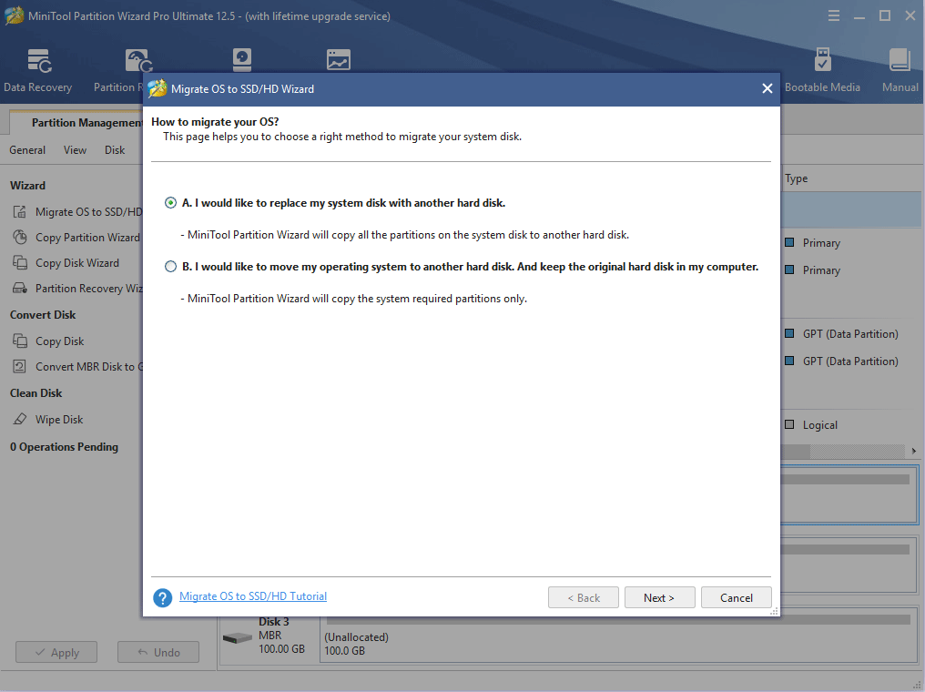Screen dimensions: 925x692
Task: Open the Data Recovery tool
Action: pos(38,71)
